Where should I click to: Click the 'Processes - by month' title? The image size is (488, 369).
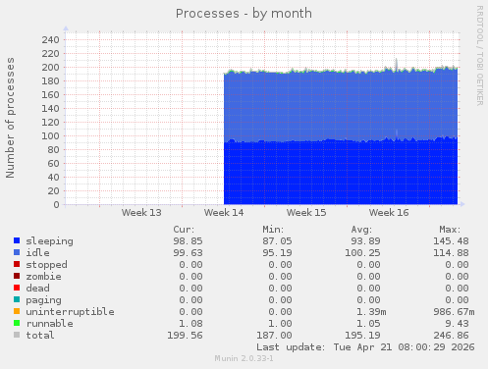244,14
